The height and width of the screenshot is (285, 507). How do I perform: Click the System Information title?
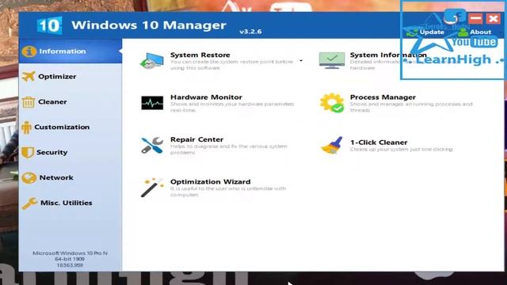388,55
